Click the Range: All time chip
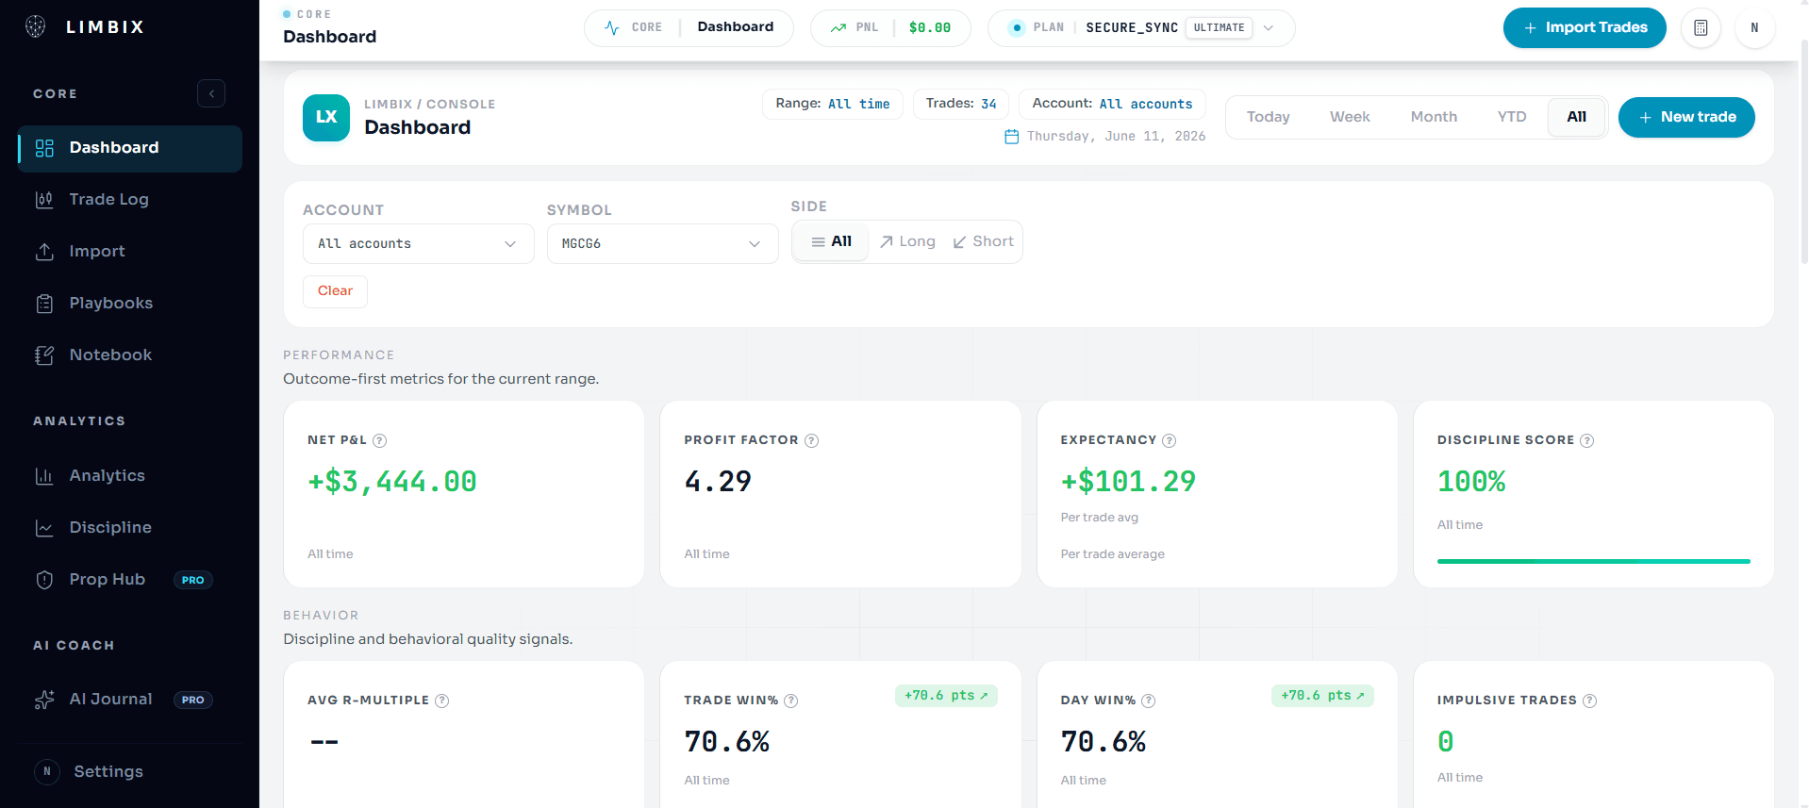Viewport: 1809px width, 808px height. [833, 104]
